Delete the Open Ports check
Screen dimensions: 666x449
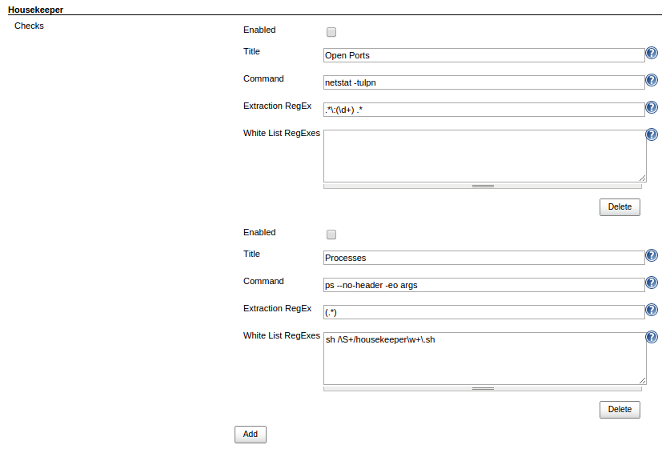tap(620, 206)
